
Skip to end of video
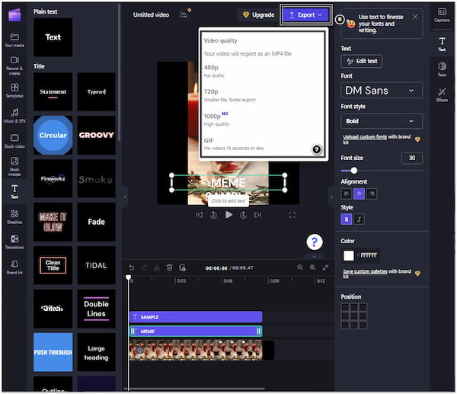257,215
